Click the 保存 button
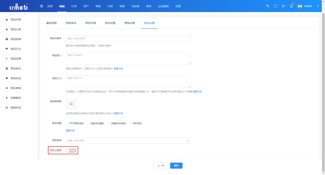Screen dimensions: 325x175 tap(176, 165)
